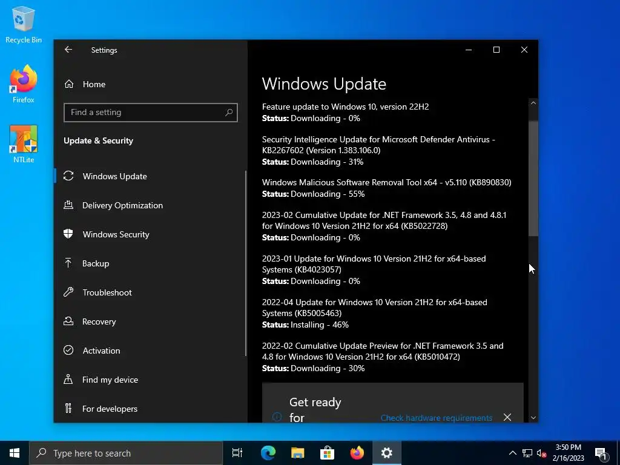Click the Update & Security heading
This screenshot has width=620, height=465.
tap(99, 140)
